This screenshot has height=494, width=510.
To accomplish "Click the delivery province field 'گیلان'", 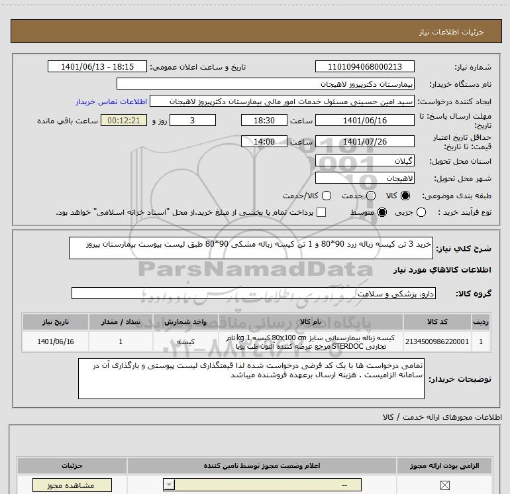I will (365, 161).
